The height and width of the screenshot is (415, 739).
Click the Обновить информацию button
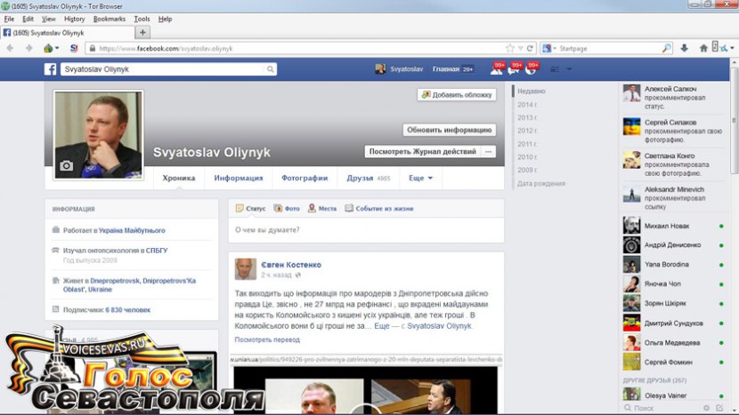[x=449, y=130]
